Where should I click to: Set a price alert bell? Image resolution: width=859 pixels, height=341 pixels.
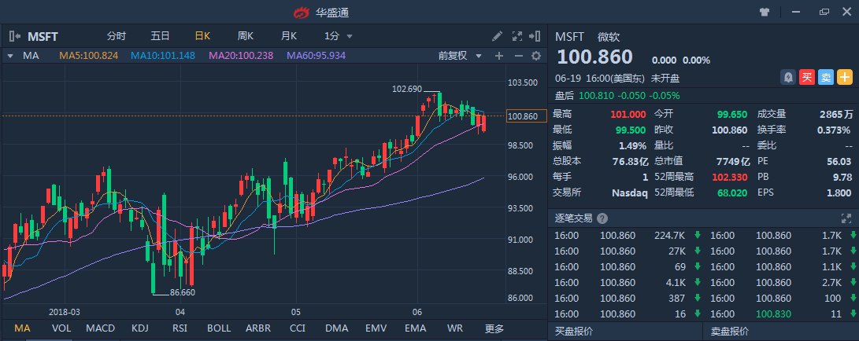788,78
